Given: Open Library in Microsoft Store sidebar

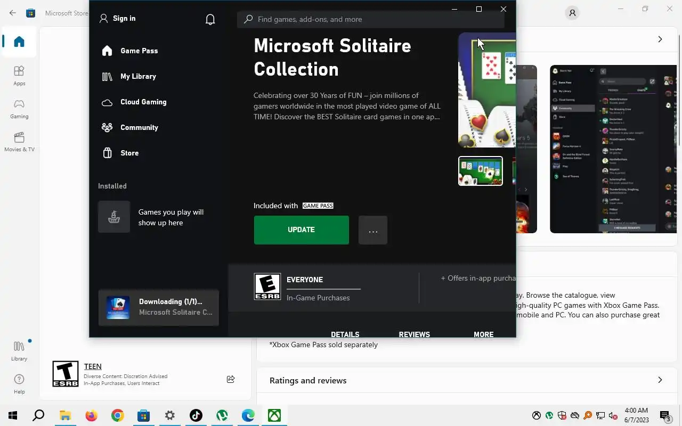Looking at the screenshot, I should (x=19, y=351).
